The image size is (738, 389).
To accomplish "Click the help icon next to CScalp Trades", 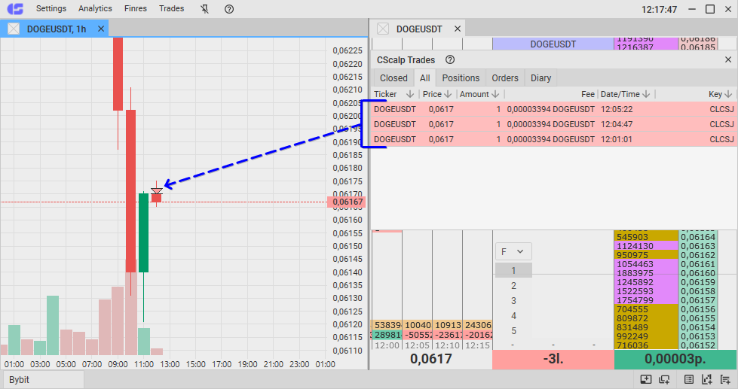I will [x=450, y=59].
